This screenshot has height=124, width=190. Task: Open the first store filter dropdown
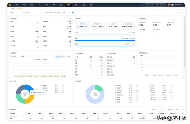pos(16,12)
